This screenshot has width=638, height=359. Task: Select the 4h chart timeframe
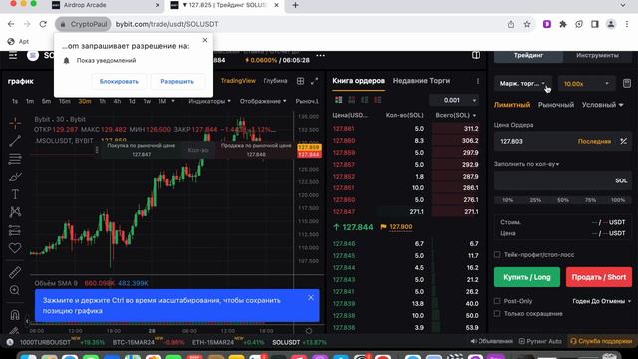tap(117, 101)
